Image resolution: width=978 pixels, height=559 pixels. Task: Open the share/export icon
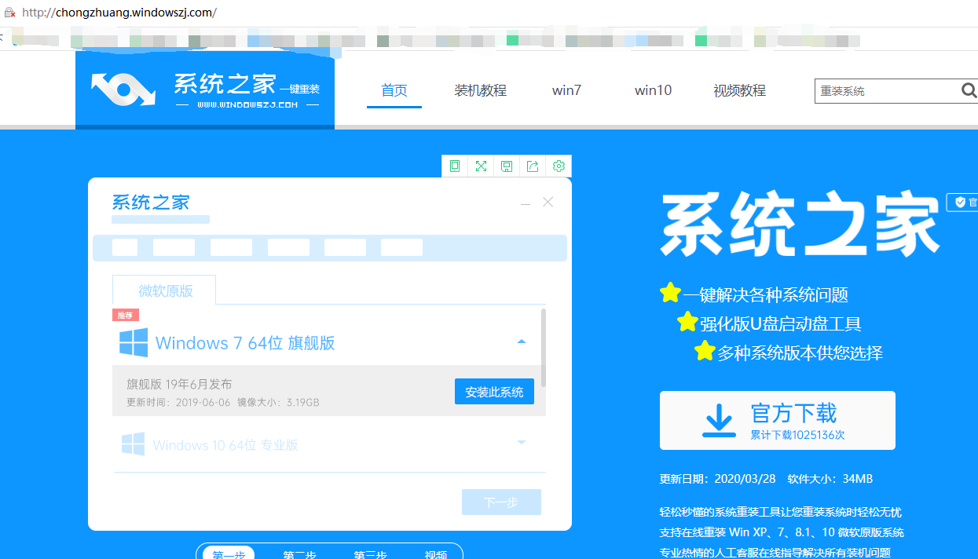(x=533, y=166)
